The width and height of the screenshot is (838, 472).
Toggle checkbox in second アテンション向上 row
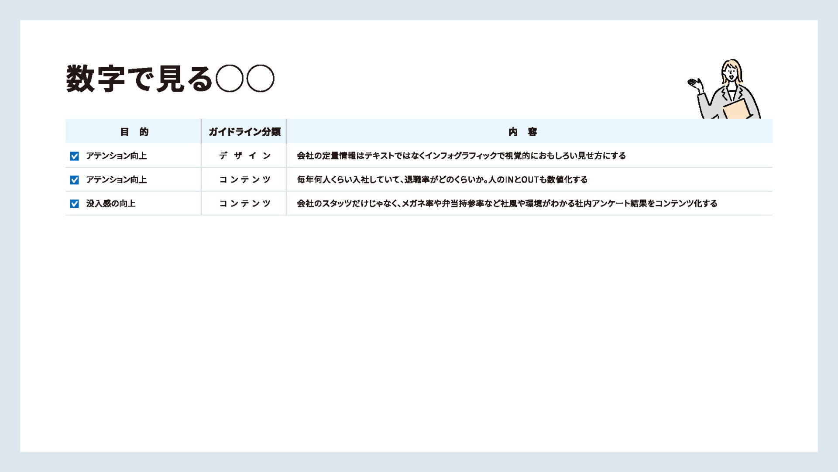74,180
